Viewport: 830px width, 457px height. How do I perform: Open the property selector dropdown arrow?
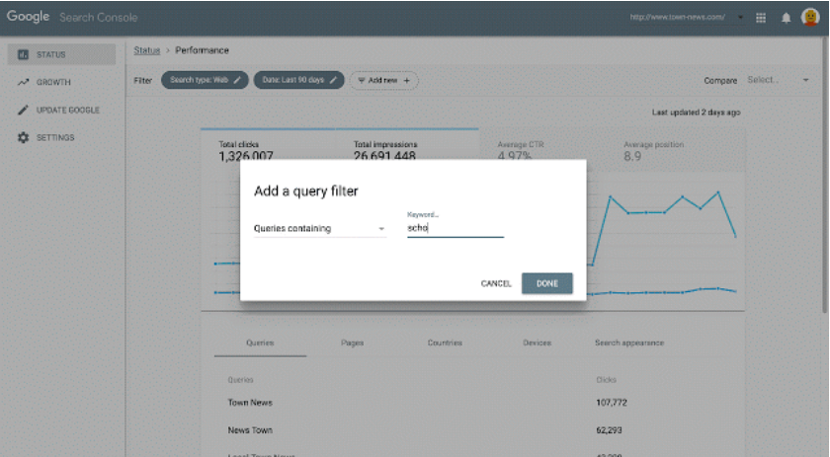(x=740, y=18)
